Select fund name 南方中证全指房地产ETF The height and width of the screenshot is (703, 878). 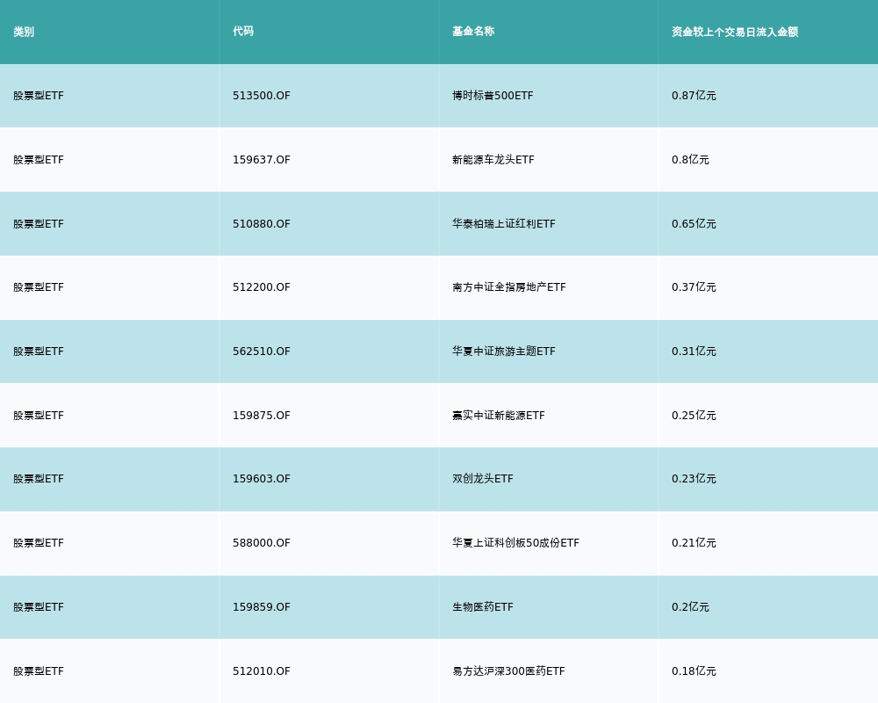[509, 287]
